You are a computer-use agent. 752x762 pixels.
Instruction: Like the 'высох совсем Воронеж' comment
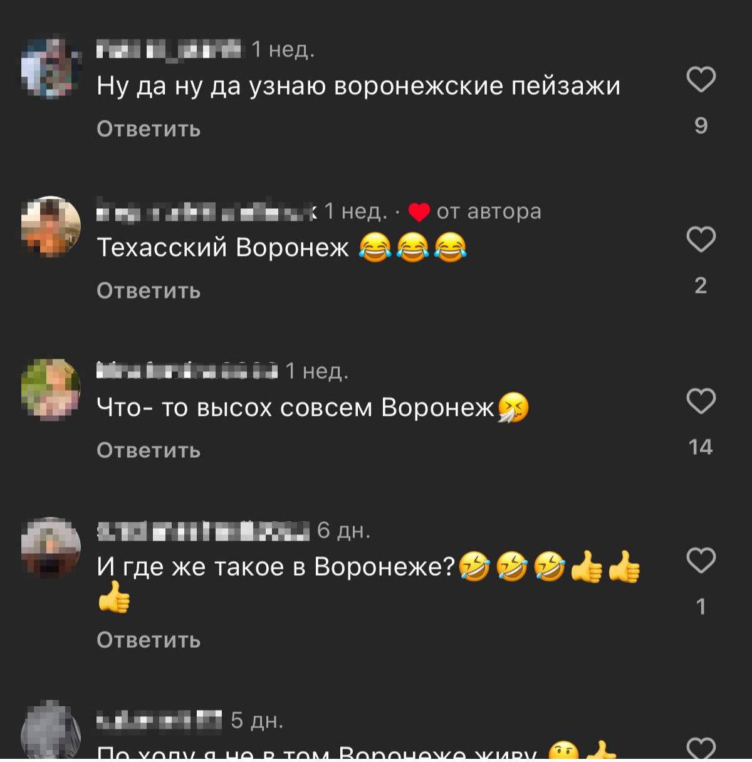tap(701, 401)
